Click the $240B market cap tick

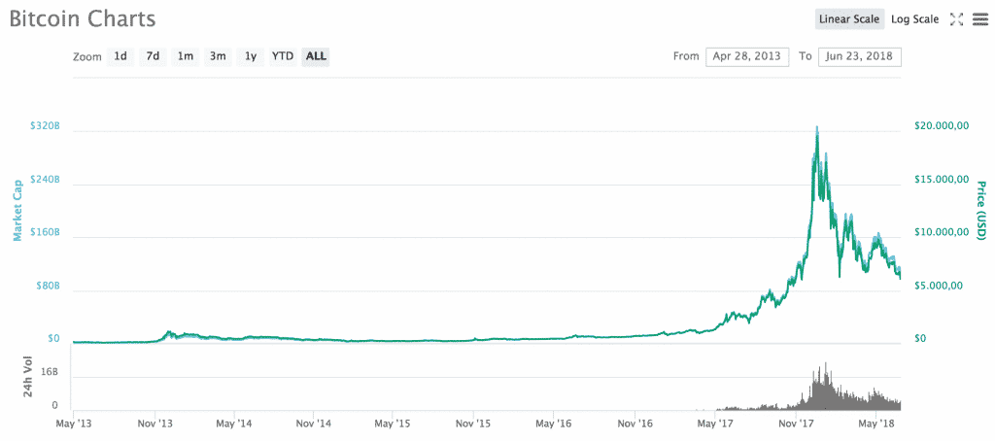coord(45,180)
